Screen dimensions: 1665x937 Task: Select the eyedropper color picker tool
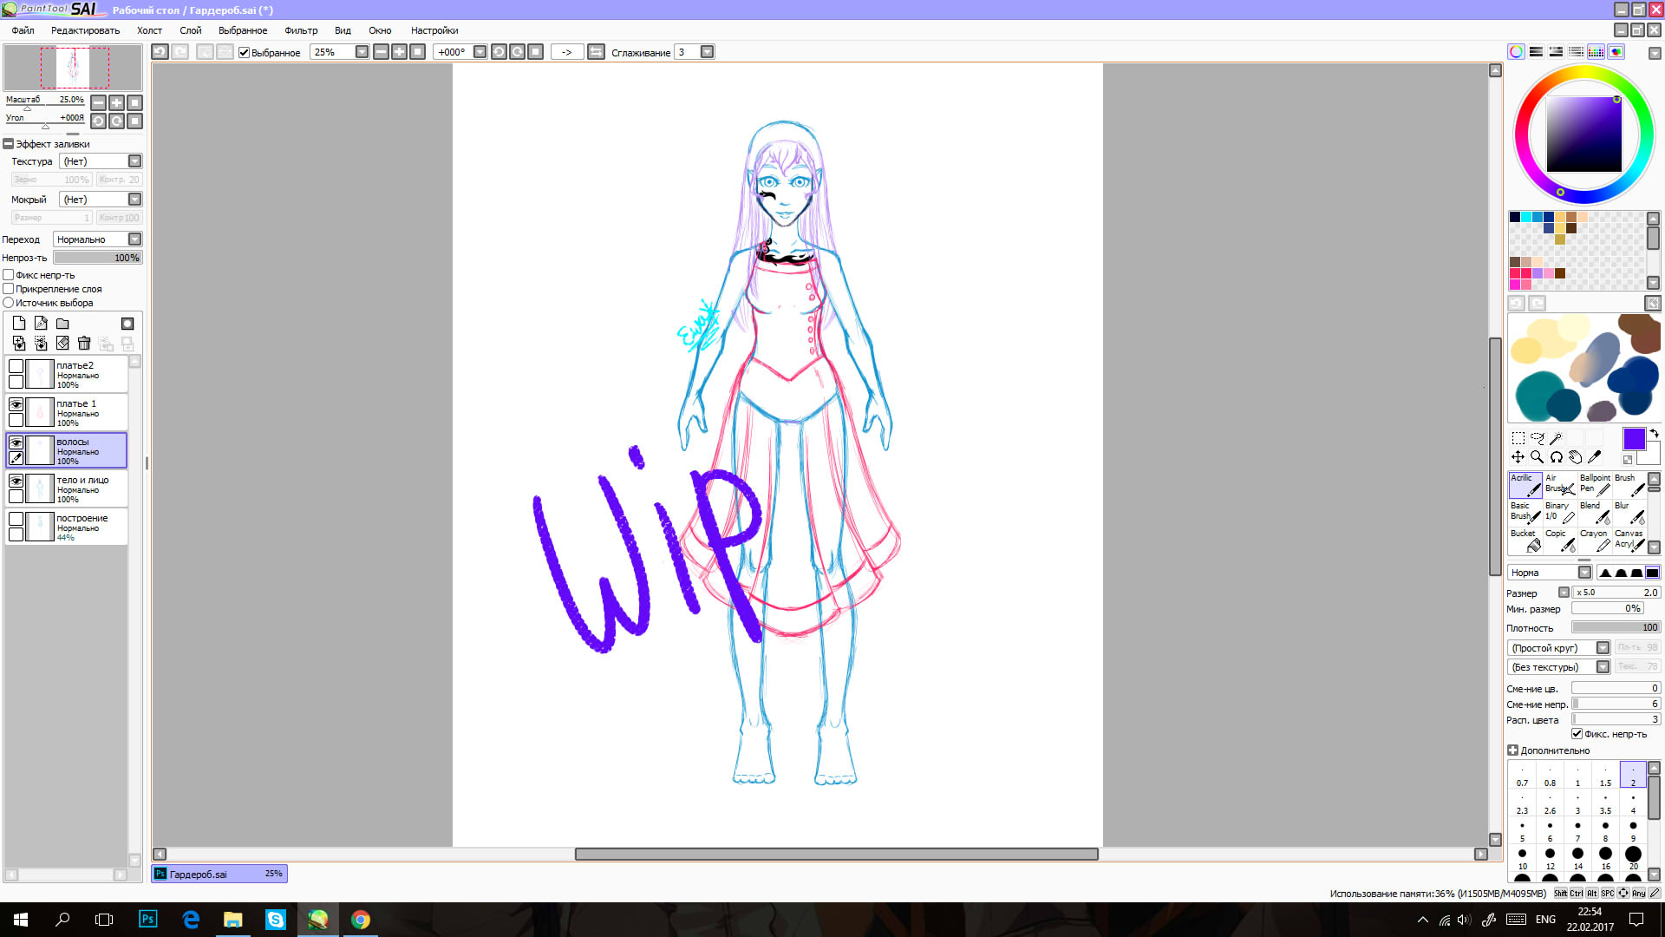pyautogui.click(x=1594, y=457)
